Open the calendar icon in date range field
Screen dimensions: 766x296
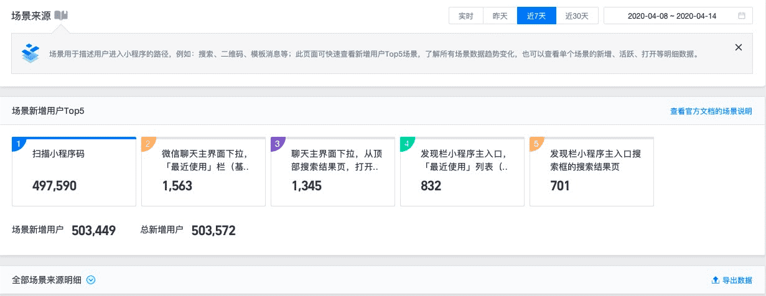742,16
